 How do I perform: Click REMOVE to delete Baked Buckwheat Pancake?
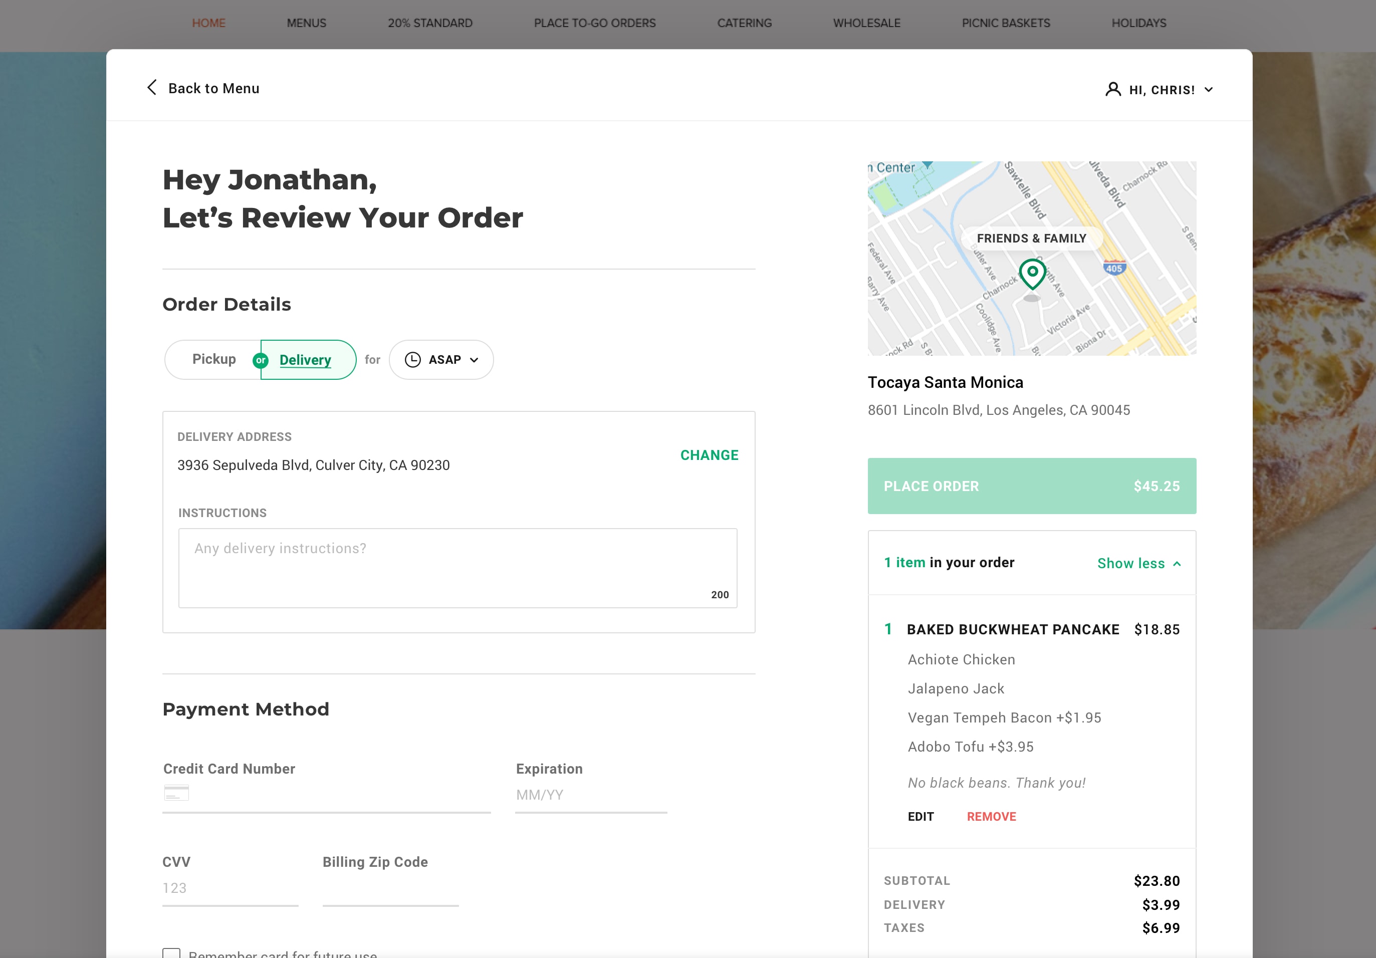tap(990, 817)
